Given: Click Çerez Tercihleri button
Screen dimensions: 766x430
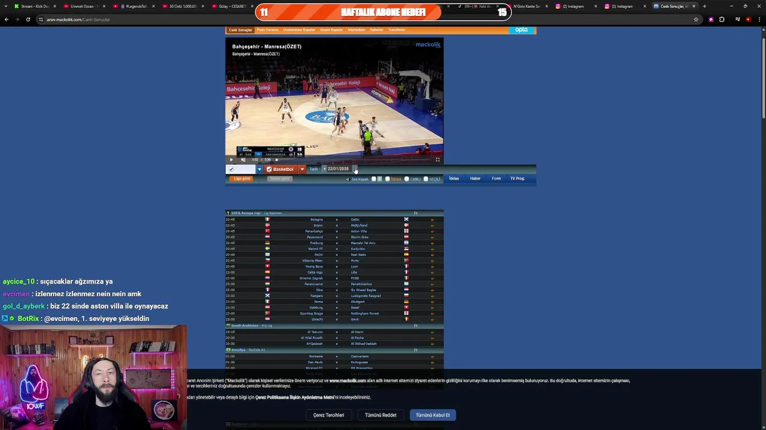Looking at the screenshot, I should pos(329,415).
